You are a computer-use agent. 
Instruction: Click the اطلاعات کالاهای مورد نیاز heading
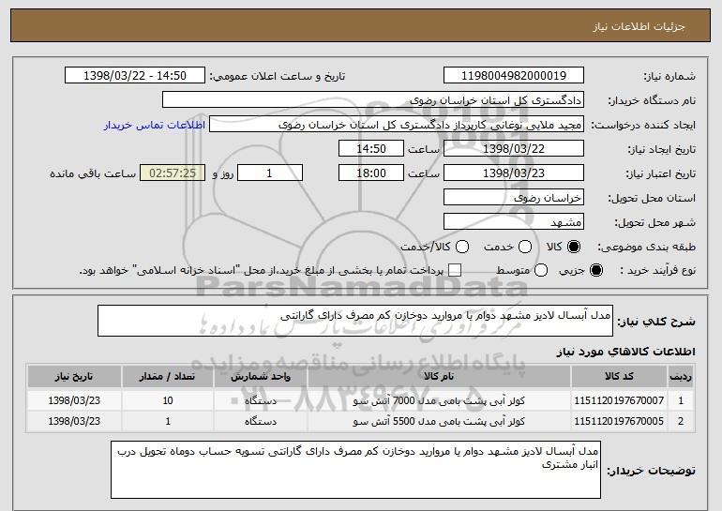pyautogui.click(x=625, y=352)
